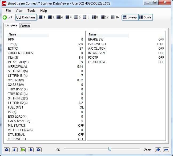Click the green Exit arrow button
Image resolution: width=173 pixels, height=156 pixels.
[x=7, y=17]
